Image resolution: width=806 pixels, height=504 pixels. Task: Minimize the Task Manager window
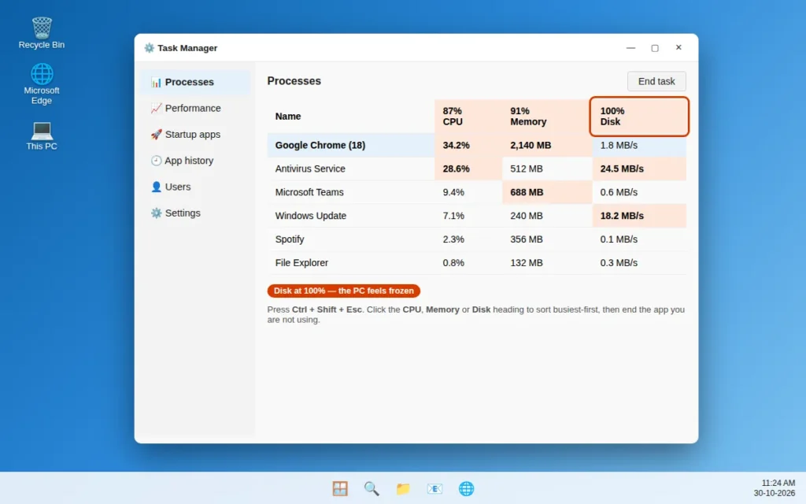630,48
